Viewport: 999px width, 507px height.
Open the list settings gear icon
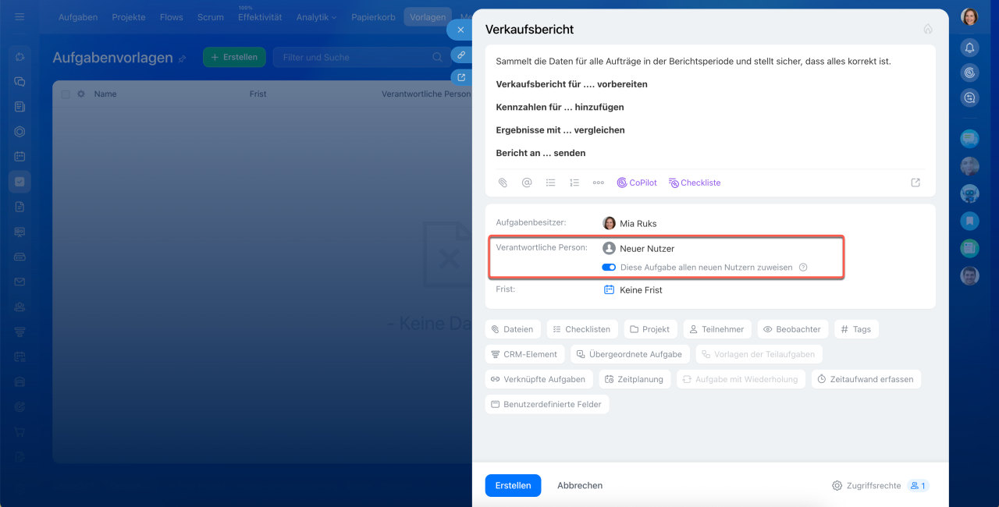coord(80,94)
